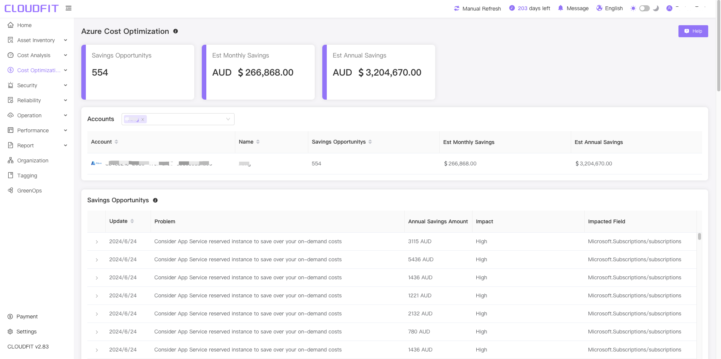Viewport: 721px width, 359px height.
Task: Click the Azure account logo in table
Action: coord(96,163)
